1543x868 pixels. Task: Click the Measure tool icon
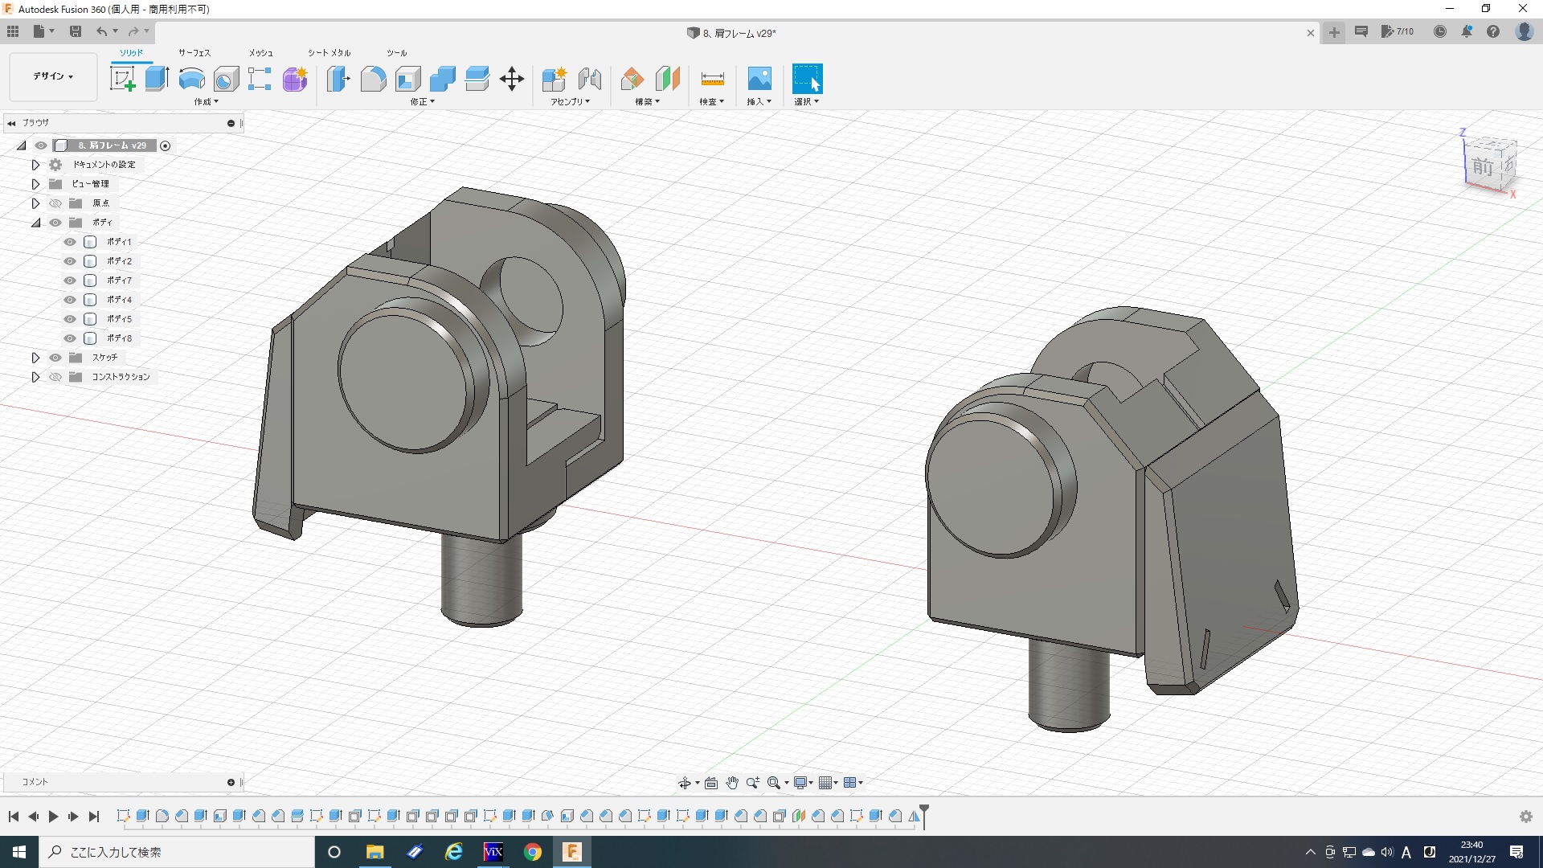pyautogui.click(x=712, y=79)
